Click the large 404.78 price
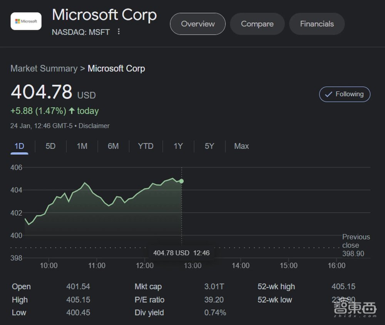This screenshot has width=385, height=325. 42,92
